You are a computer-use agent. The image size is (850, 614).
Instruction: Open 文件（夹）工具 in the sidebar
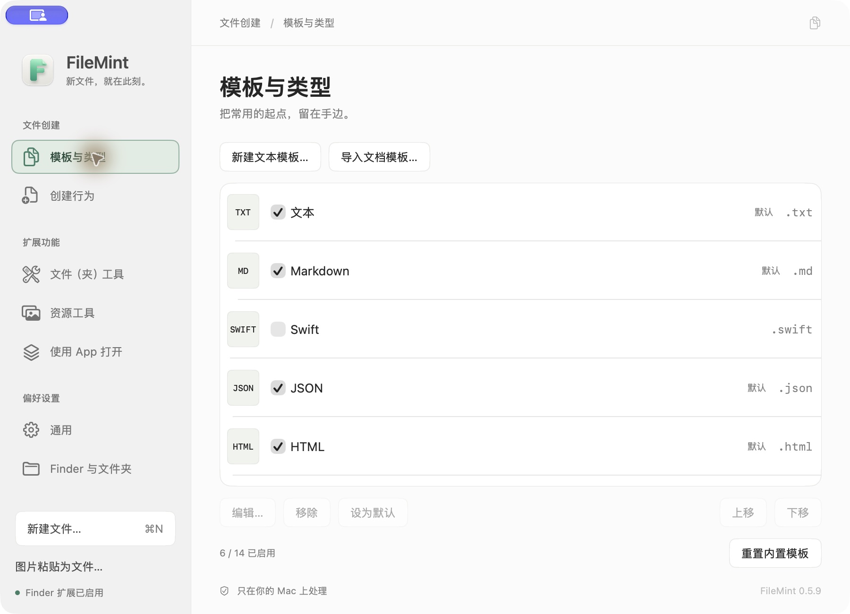pyautogui.click(x=95, y=274)
